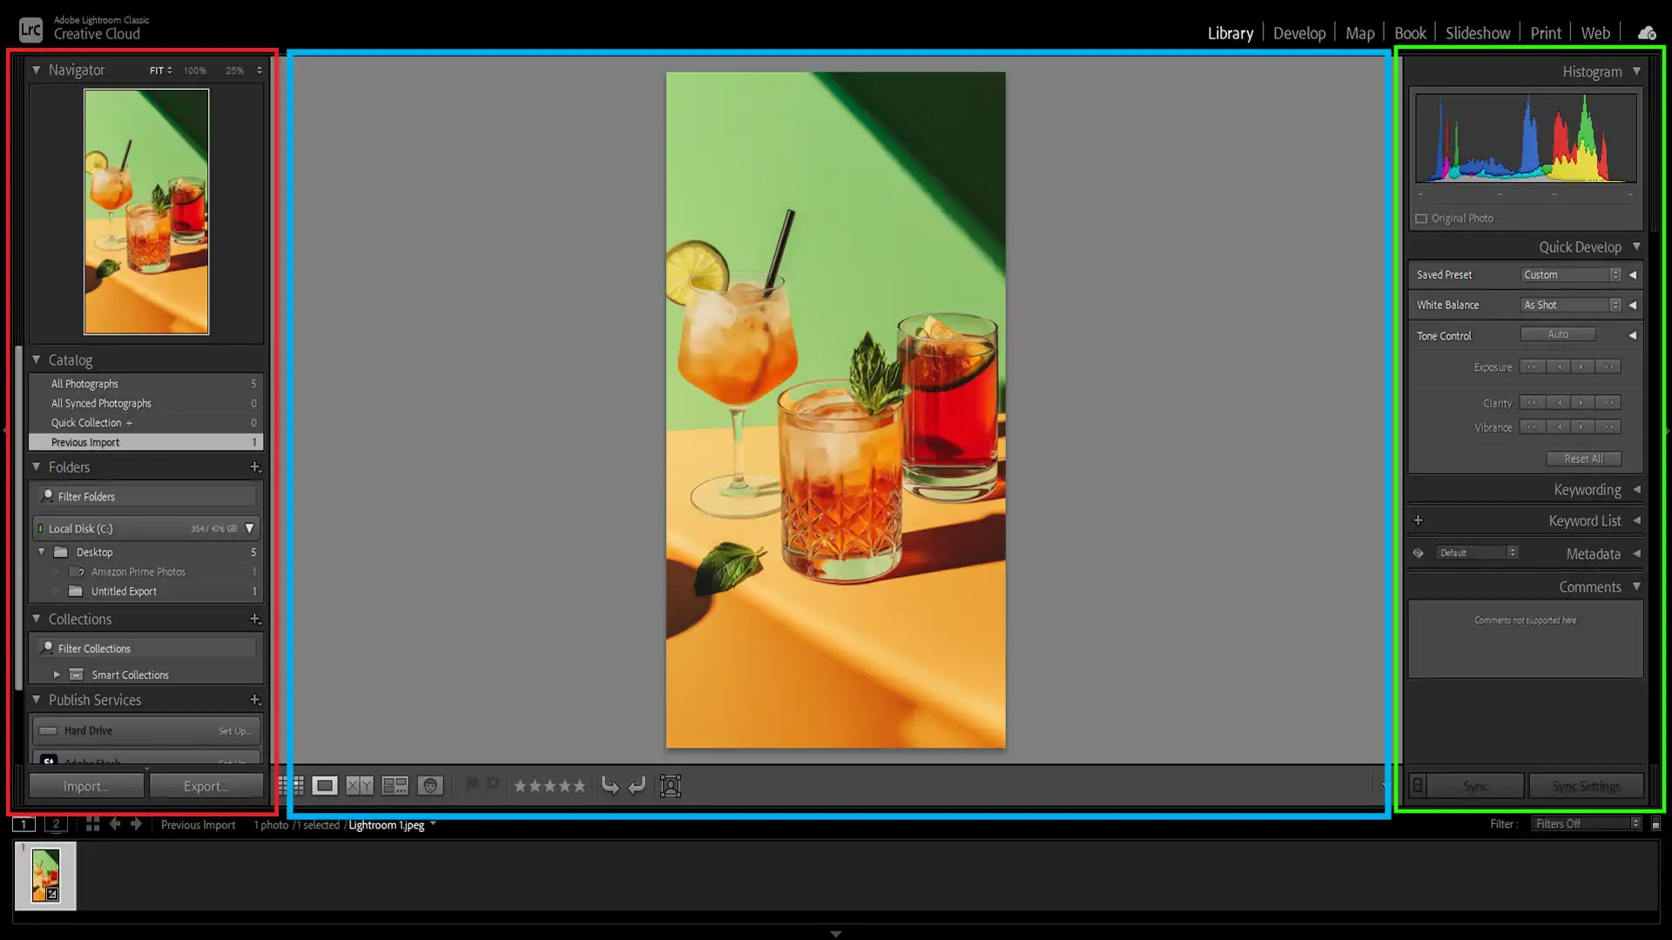The width and height of the screenshot is (1672, 940).
Task: Open Compare view (X|Y) icon
Action: 360,786
